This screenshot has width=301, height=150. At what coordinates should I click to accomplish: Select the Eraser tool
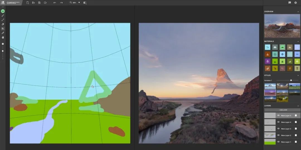click(3, 24)
